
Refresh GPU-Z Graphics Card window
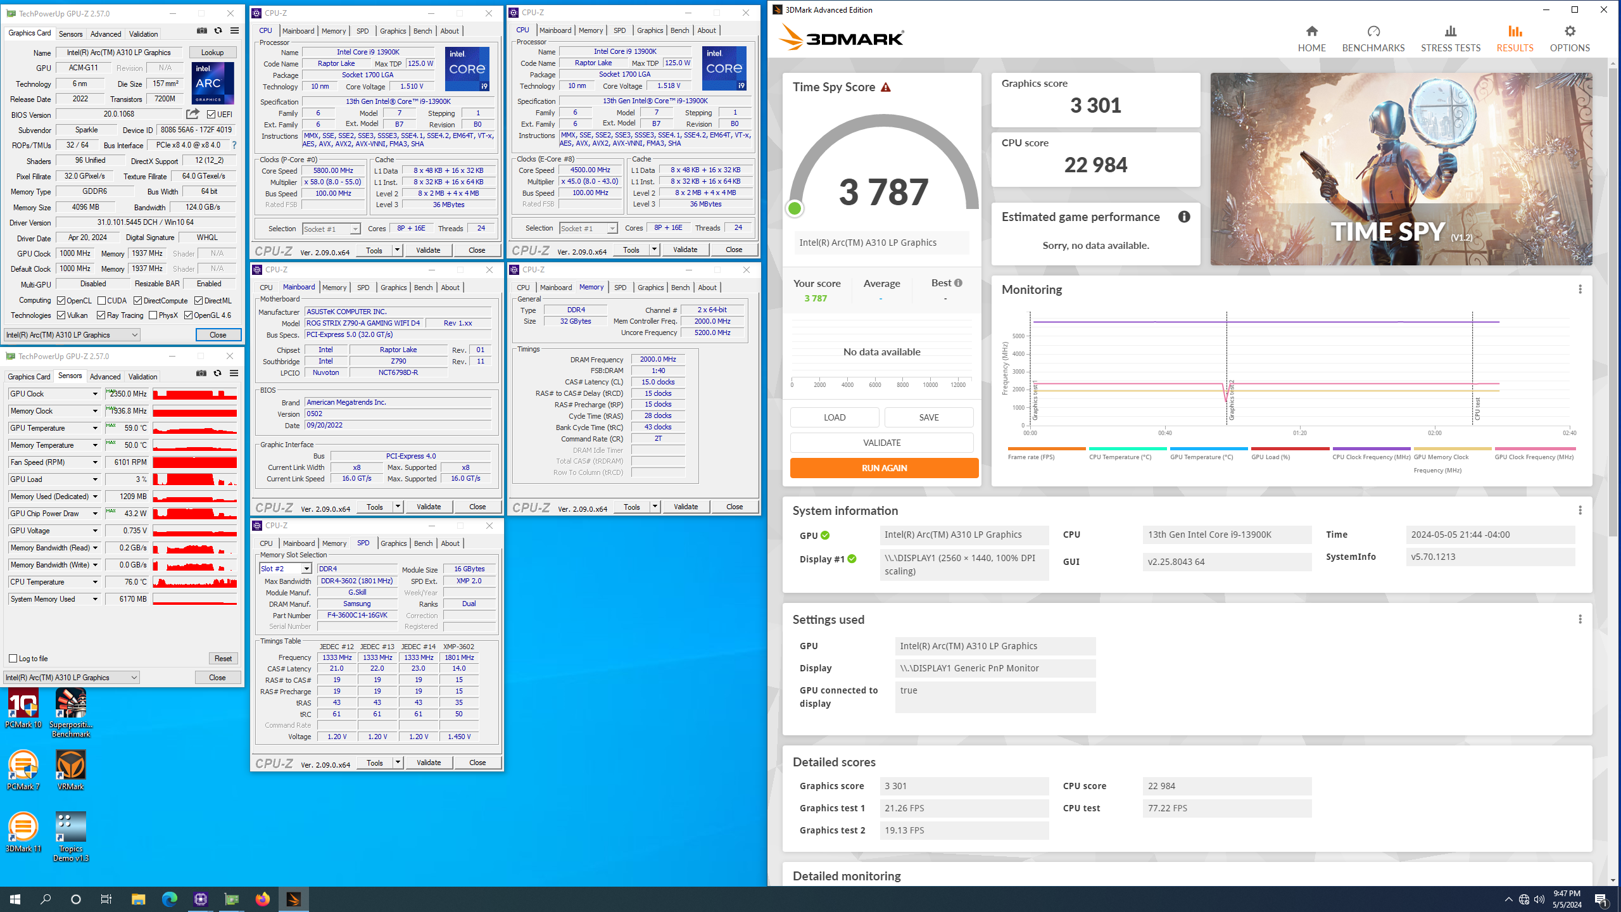[218, 30]
